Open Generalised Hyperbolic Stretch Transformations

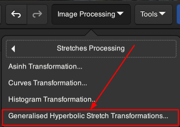88,116
